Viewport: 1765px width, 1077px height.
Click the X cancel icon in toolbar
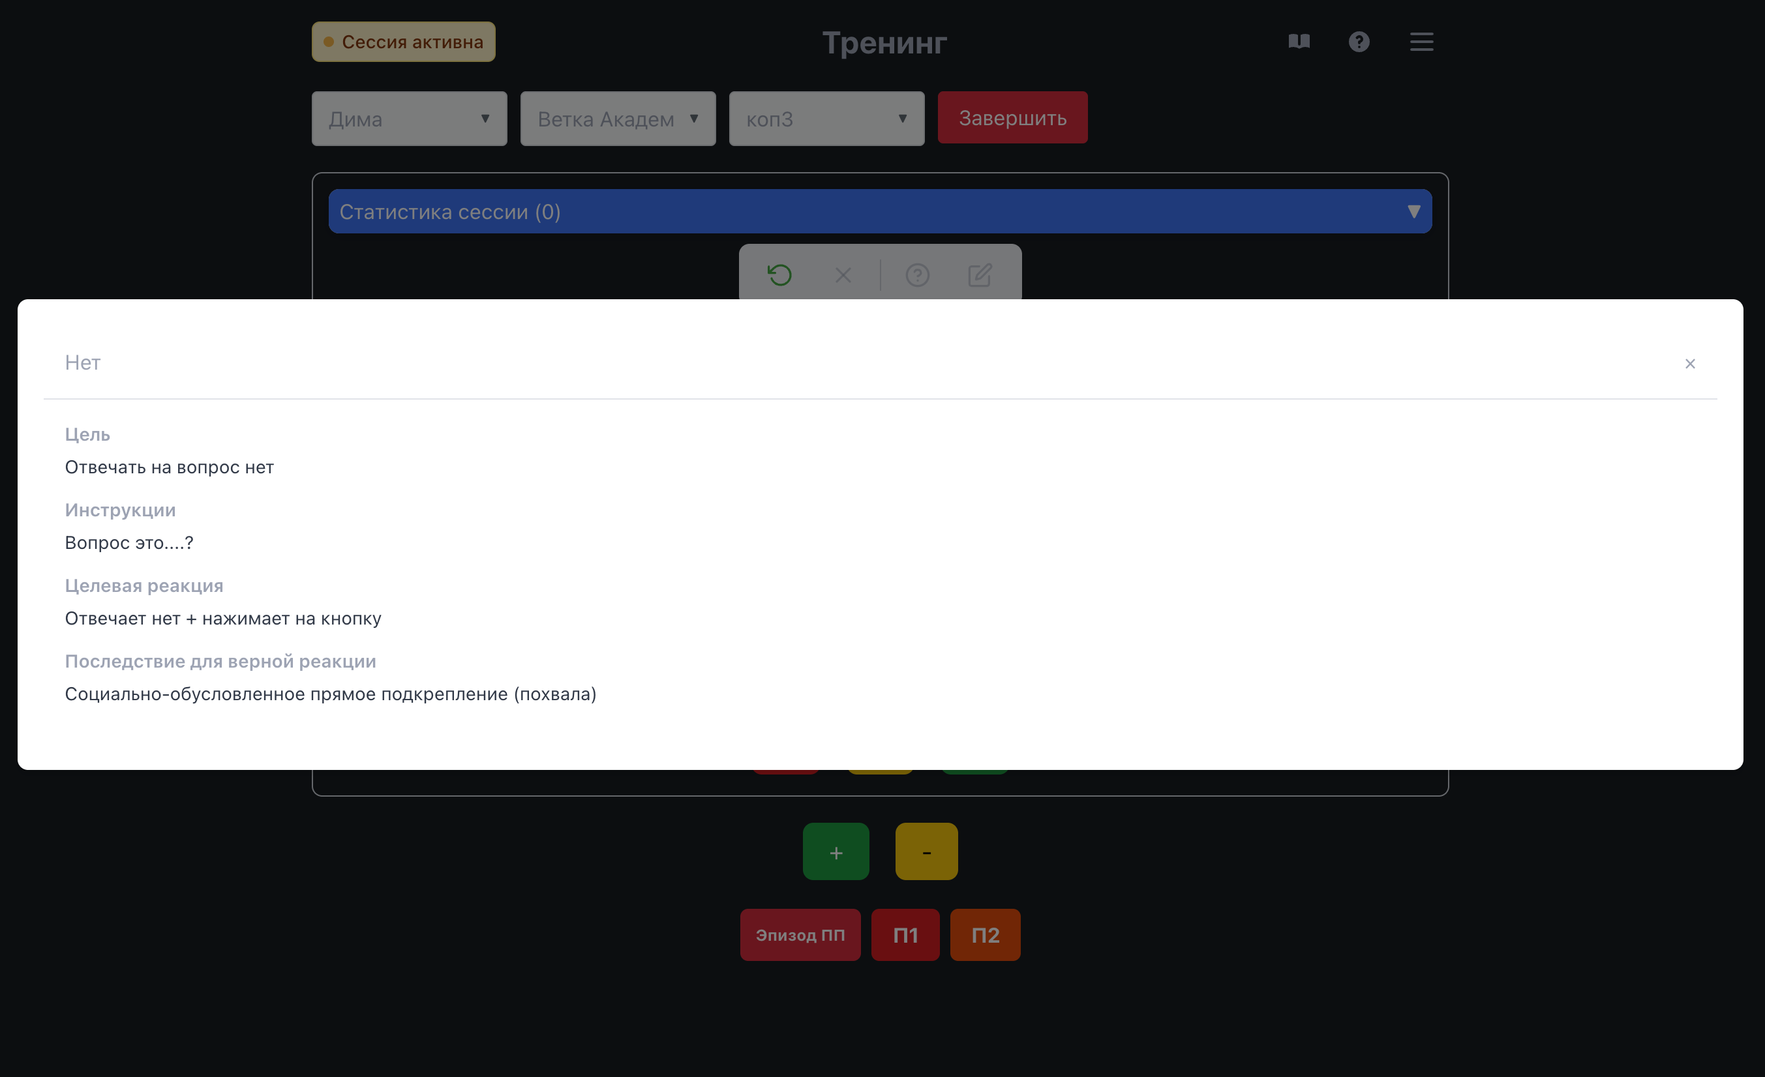(843, 275)
